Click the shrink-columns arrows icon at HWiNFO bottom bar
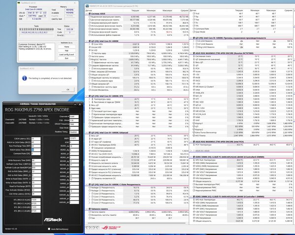Image resolution: width=295 pixels, height=235 pixels. pos(96,228)
